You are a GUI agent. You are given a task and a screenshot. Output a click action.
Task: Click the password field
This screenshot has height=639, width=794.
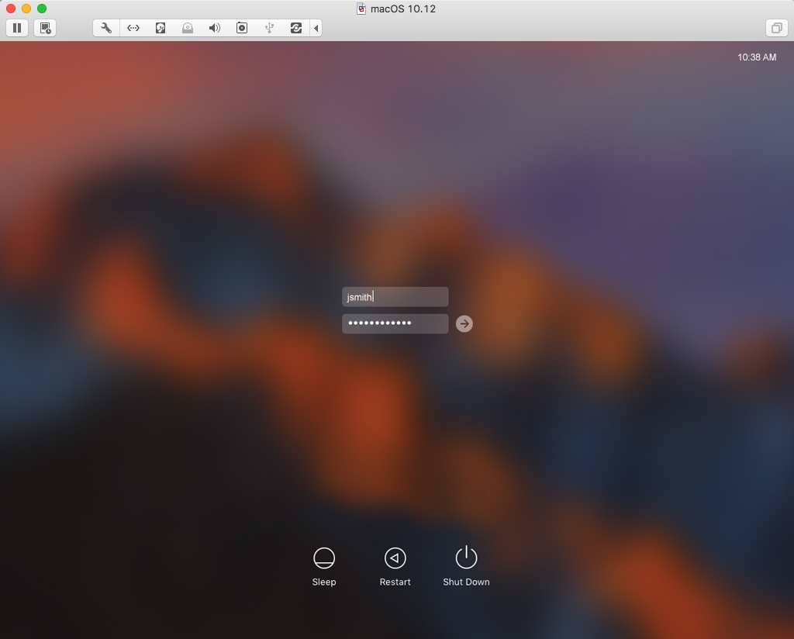pyautogui.click(x=395, y=323)
